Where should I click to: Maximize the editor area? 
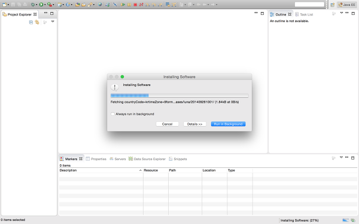point(262,14)
